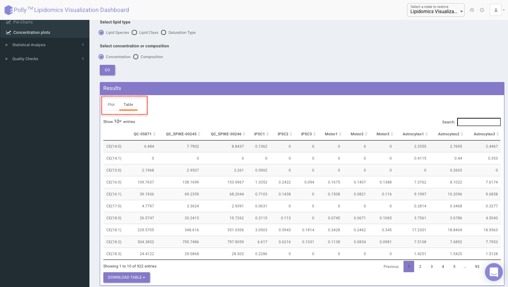Click the Concentration plots chart icon

tap(9, 32)
